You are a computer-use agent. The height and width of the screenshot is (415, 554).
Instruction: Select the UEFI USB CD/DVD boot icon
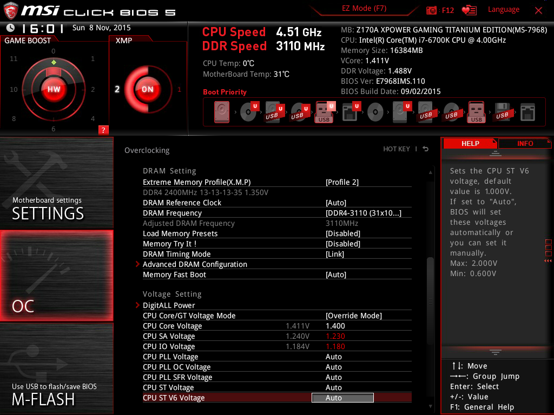(300, 112)
